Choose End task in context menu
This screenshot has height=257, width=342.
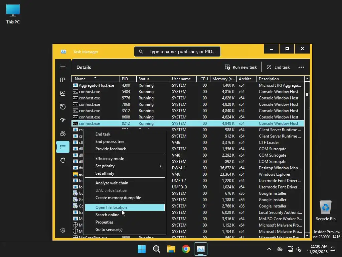(x=103, y=134)
